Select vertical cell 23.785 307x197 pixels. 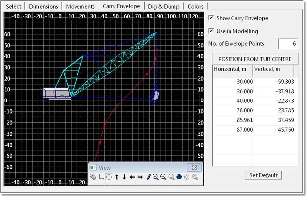tap(276, 110)
